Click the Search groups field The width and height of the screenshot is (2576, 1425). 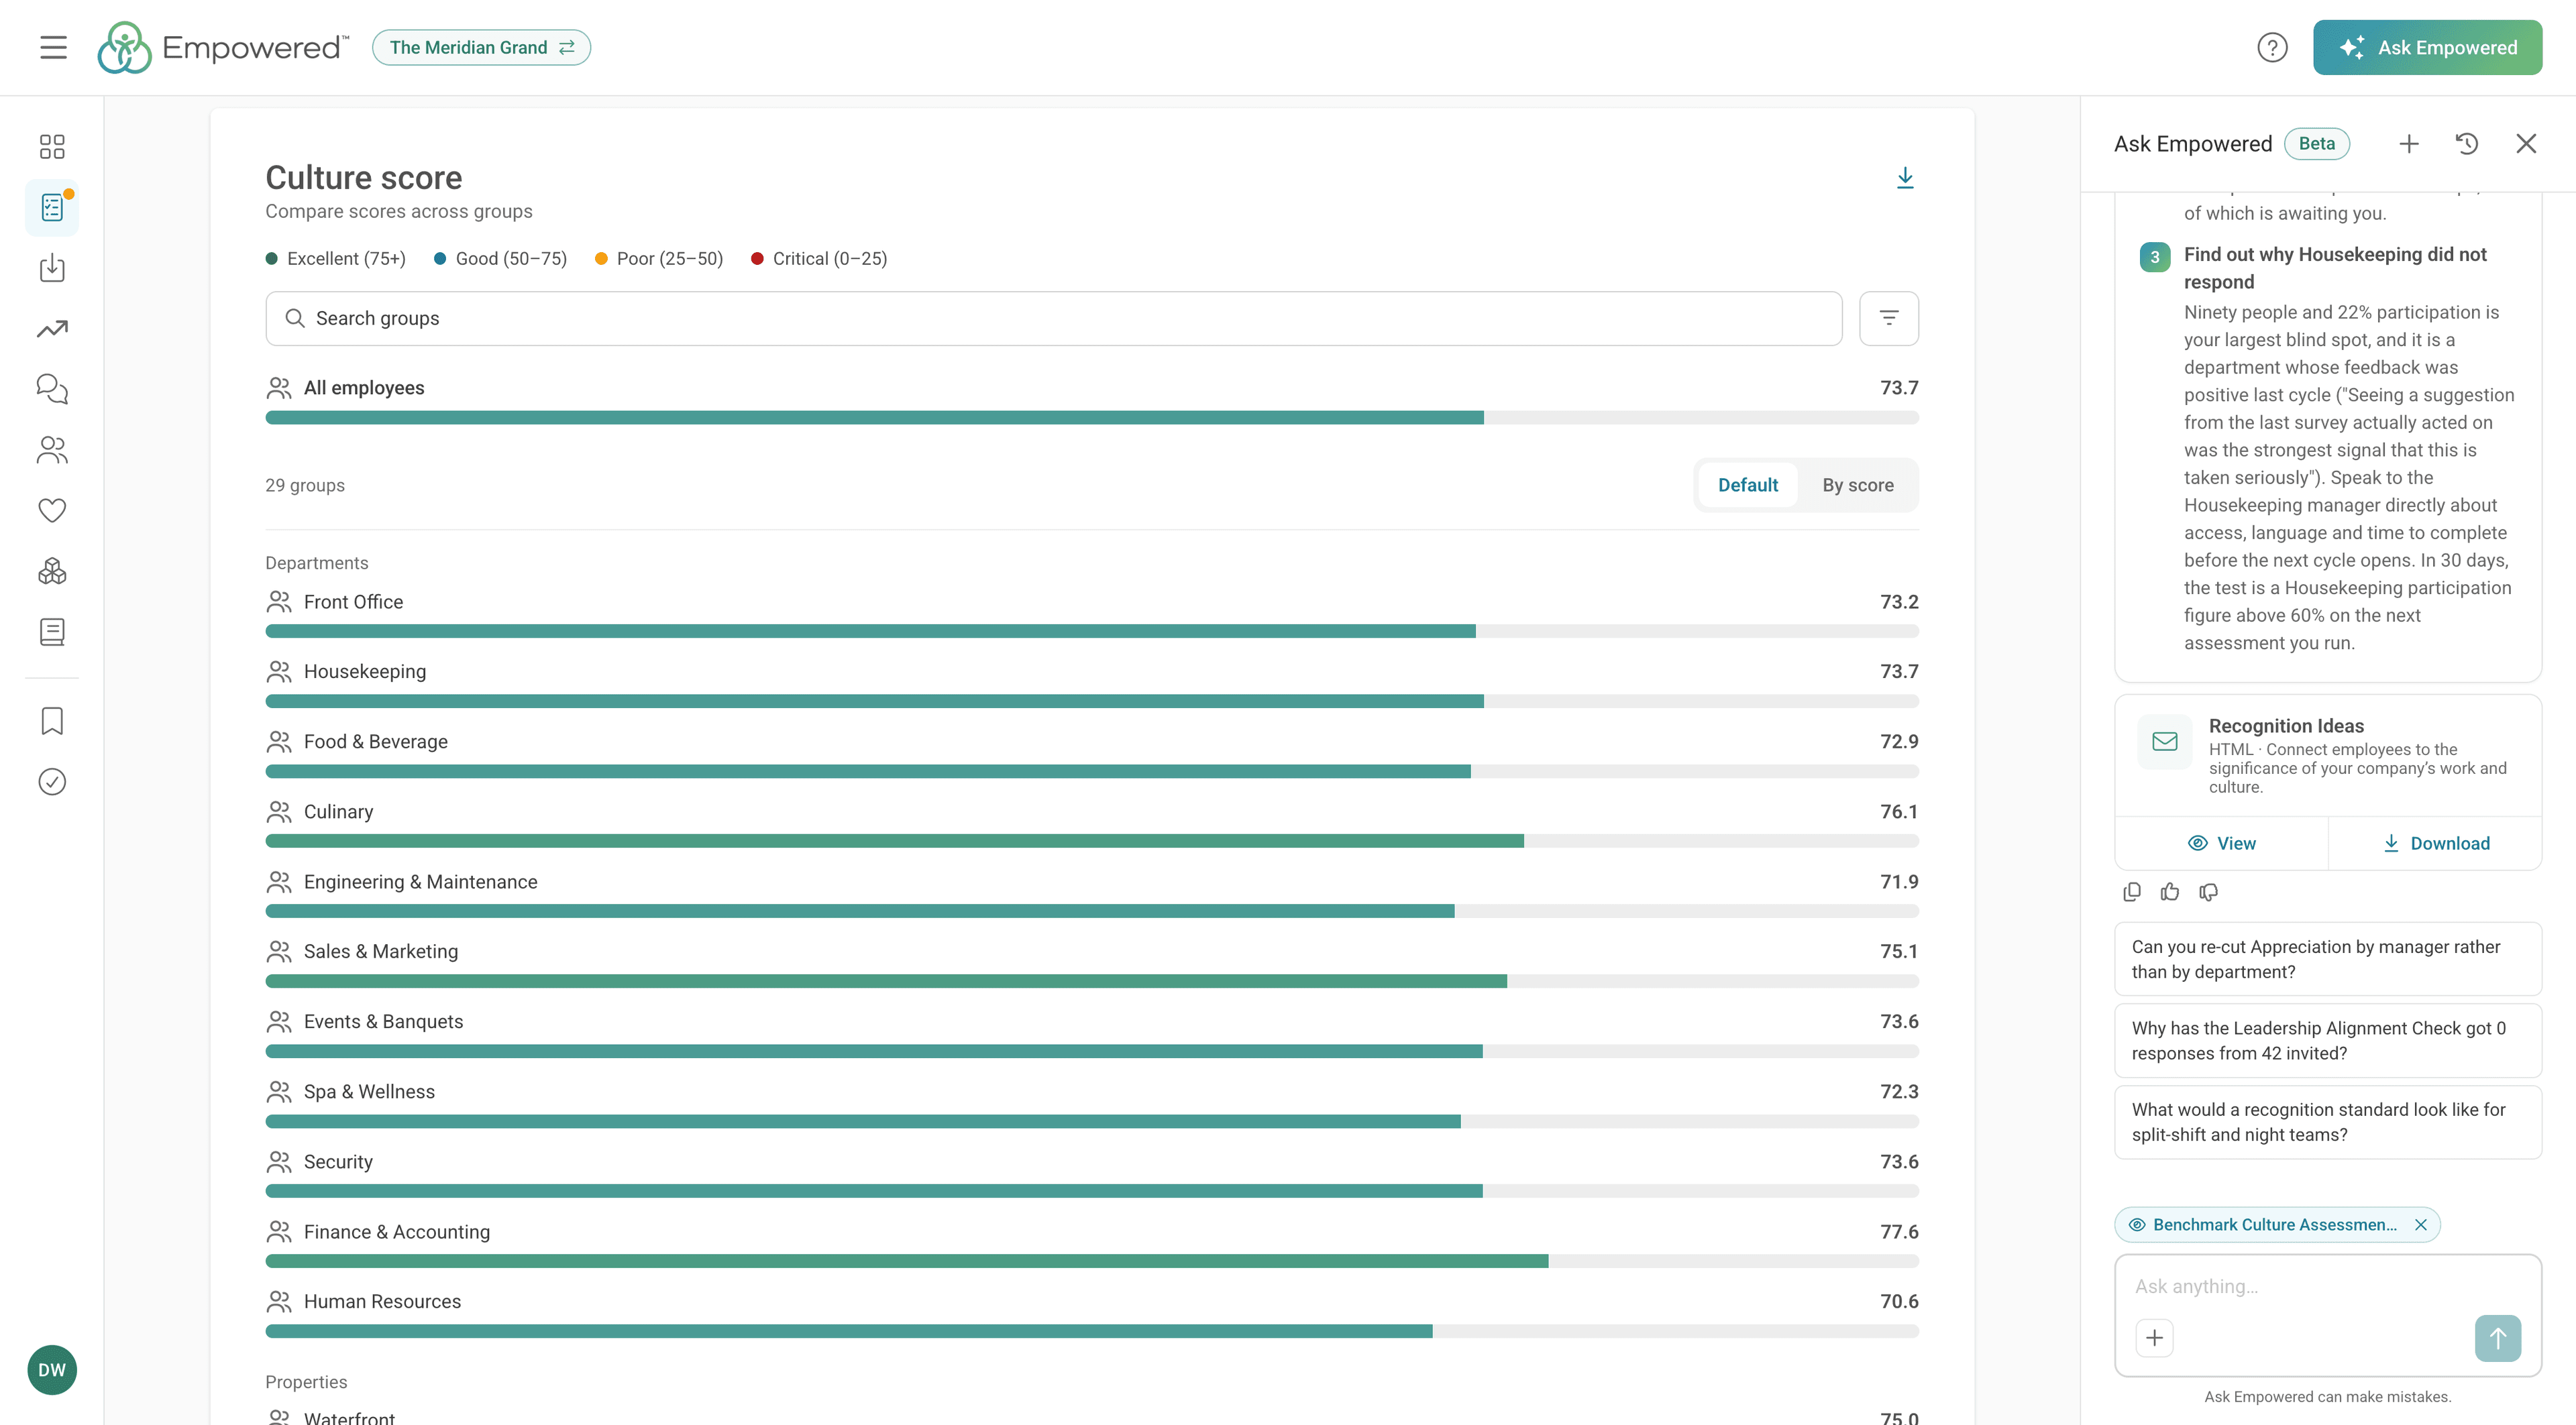click(1053, 318)
